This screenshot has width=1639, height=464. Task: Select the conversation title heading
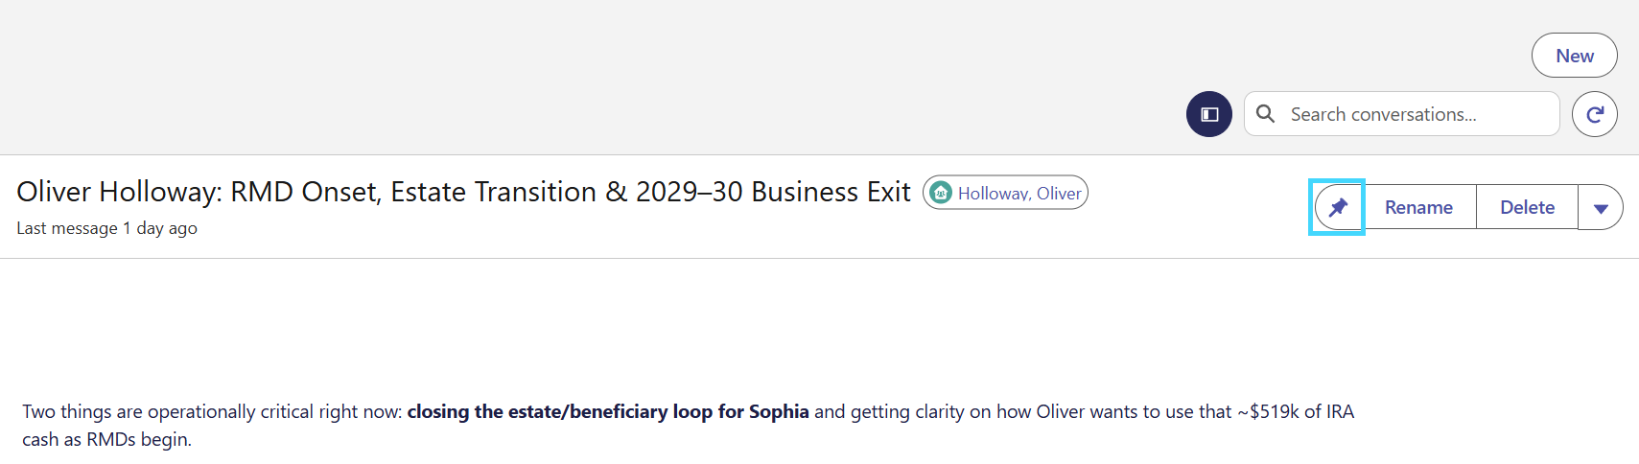(x=463, y=192)
